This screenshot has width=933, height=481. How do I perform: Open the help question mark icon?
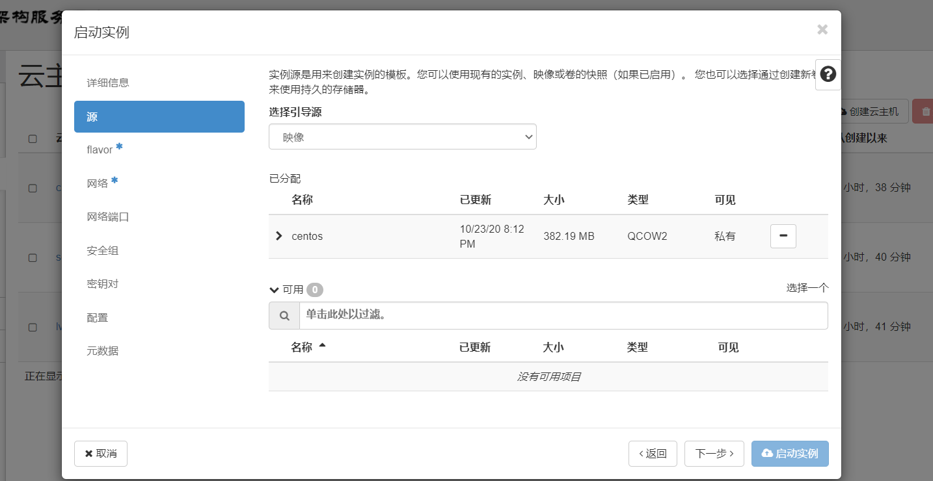pos(828,74)
